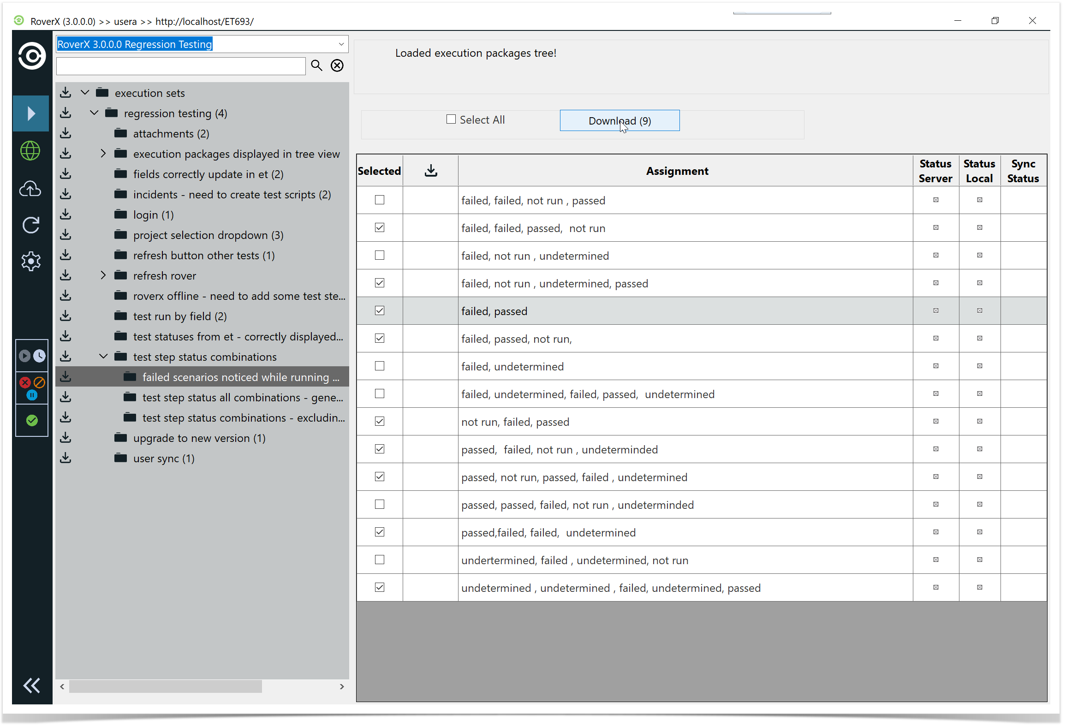Click the cloud upload icon

pos(31,189)
